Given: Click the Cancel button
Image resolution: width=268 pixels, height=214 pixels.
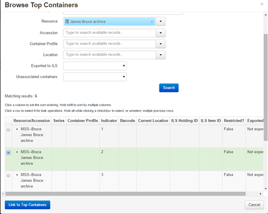Looking at the screenshot, I should pyautogui.click(x=254, y=205).
